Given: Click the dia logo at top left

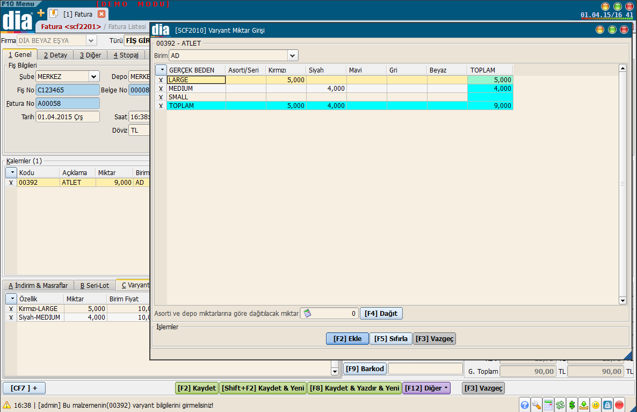Looking at the screenshot, I should (17, 21).
